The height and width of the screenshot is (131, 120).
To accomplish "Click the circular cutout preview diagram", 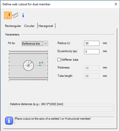I will 28,65.
